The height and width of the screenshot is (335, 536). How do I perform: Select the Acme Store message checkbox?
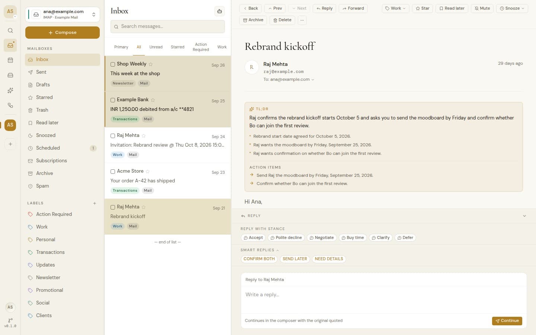pyautogui.click(x=113, y=172)
